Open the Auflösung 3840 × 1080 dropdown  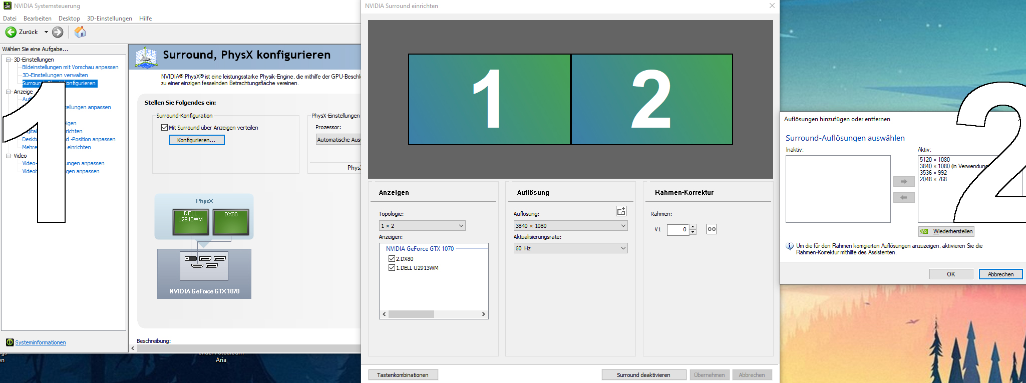(x=570, y=226)
